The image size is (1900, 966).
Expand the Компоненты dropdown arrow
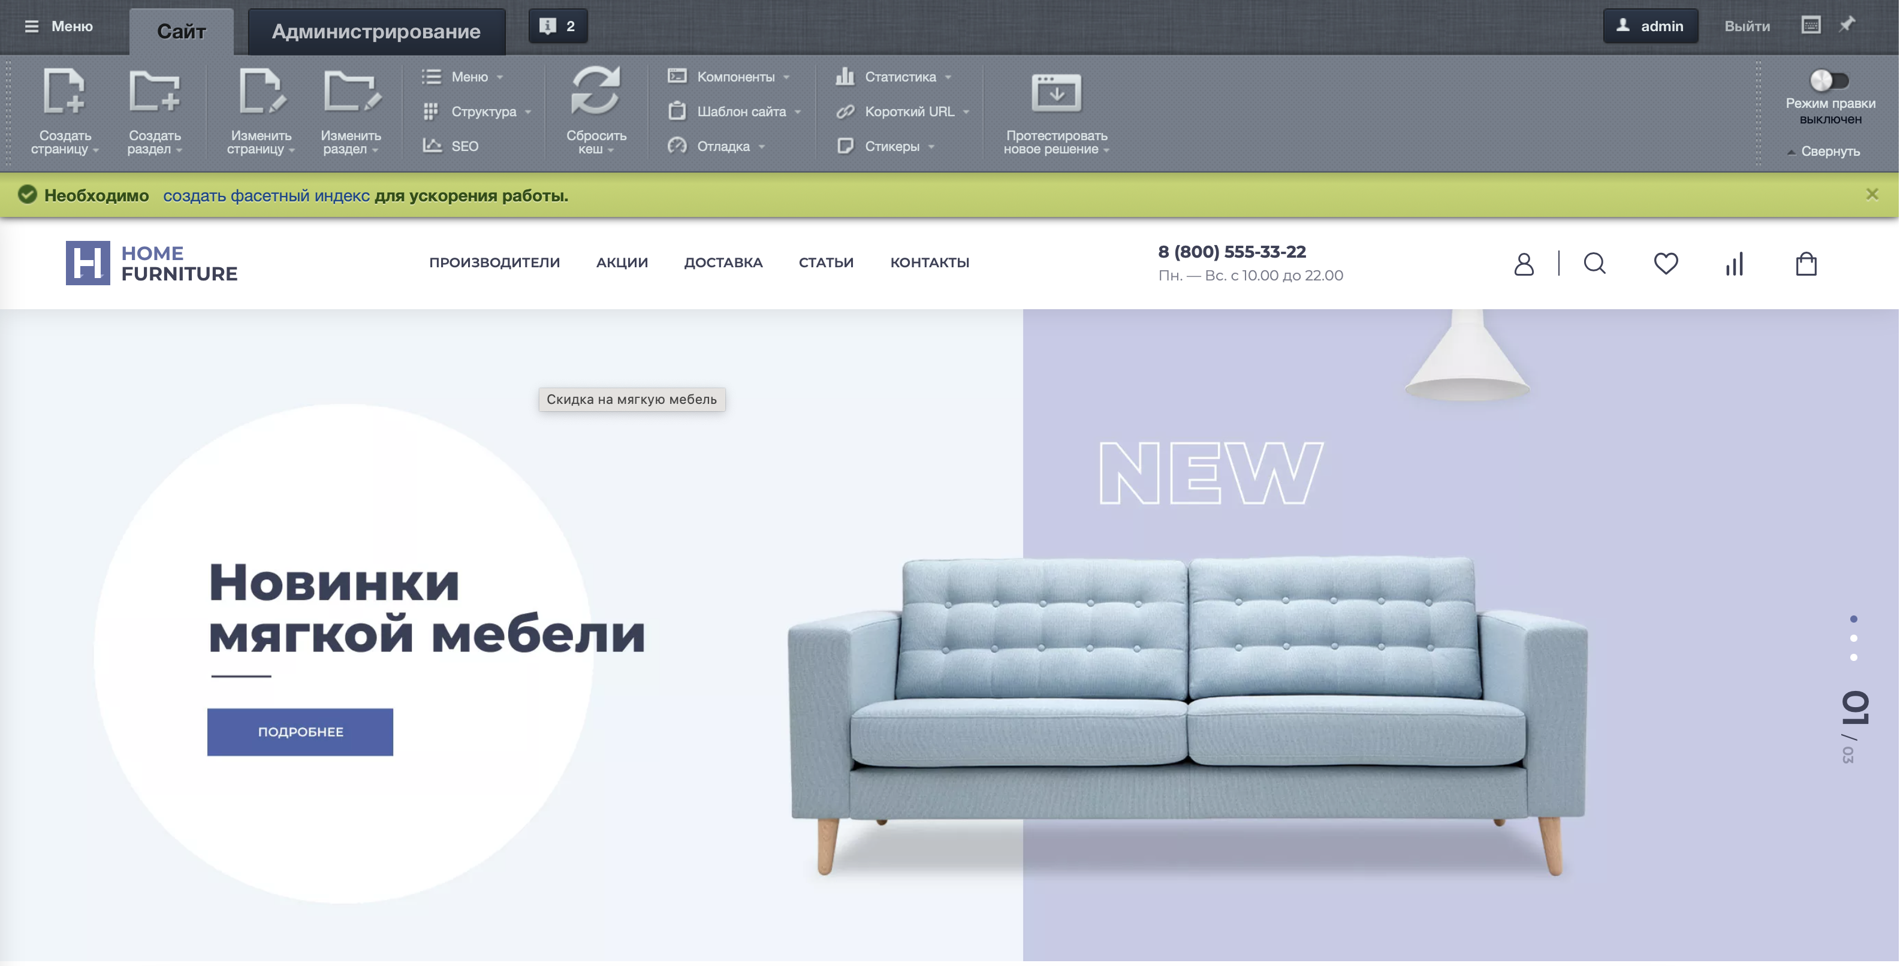coord(786,77)
